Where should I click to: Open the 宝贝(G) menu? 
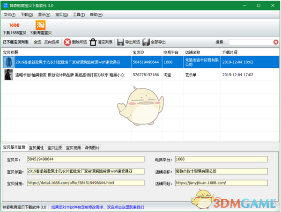pyautogui.click(x=61, y=15)
